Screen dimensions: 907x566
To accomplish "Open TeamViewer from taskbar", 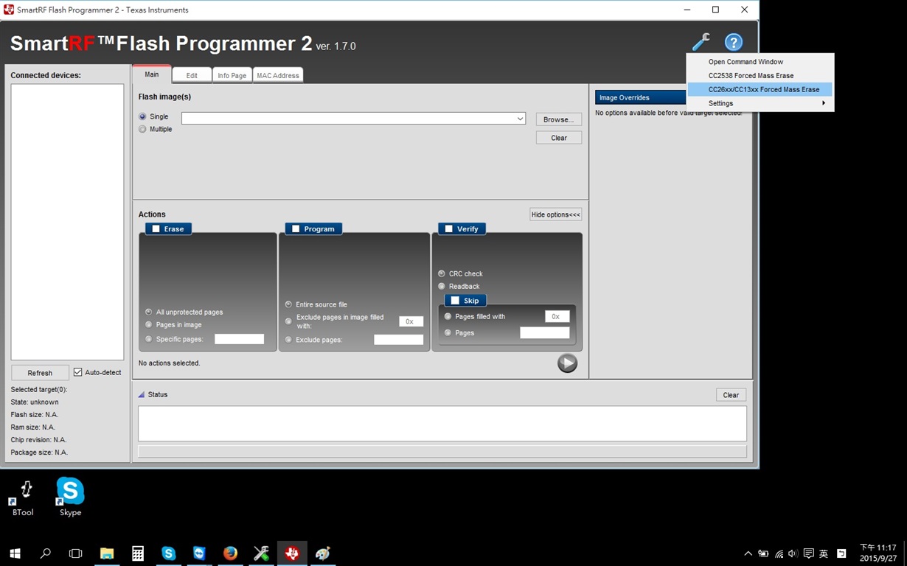I will [199, 553].
